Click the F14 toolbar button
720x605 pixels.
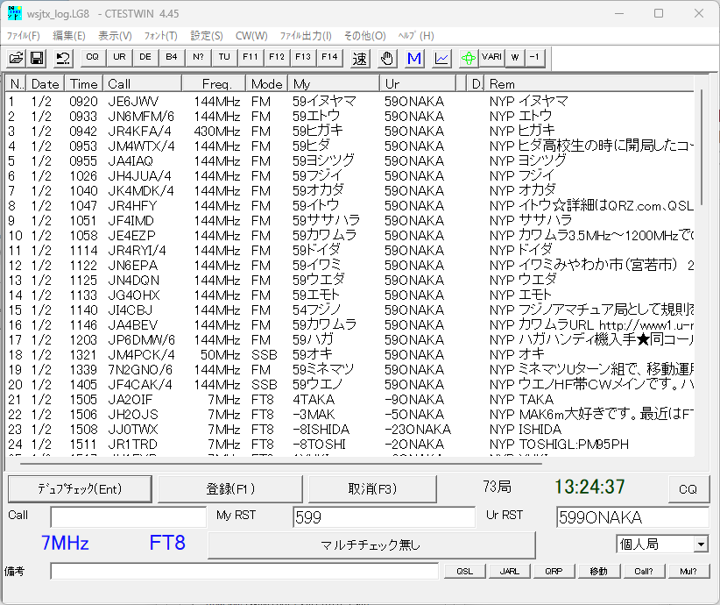pyautogui.click(x=329, y=58)
